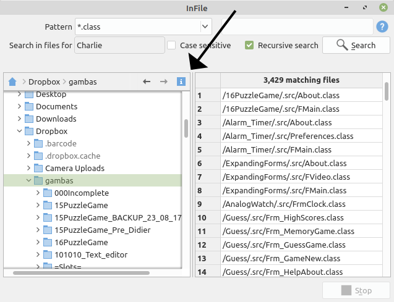
Task: Go to home folder via house icon
Action: [x=12, y=82]
